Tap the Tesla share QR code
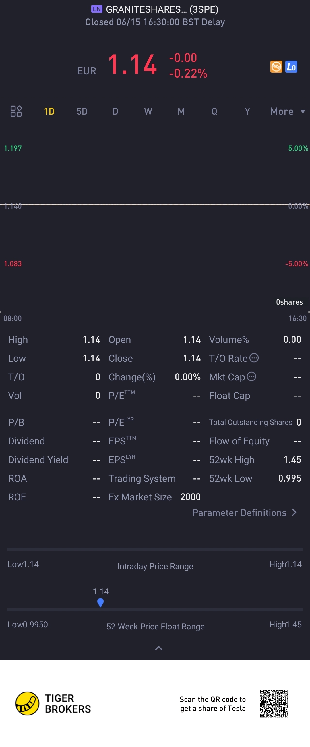Screen dimensions: 310x747 point(274,704)
